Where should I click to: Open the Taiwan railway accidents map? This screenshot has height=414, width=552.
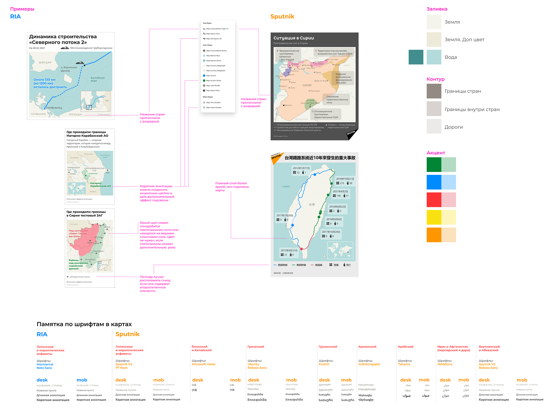[315, 215]
